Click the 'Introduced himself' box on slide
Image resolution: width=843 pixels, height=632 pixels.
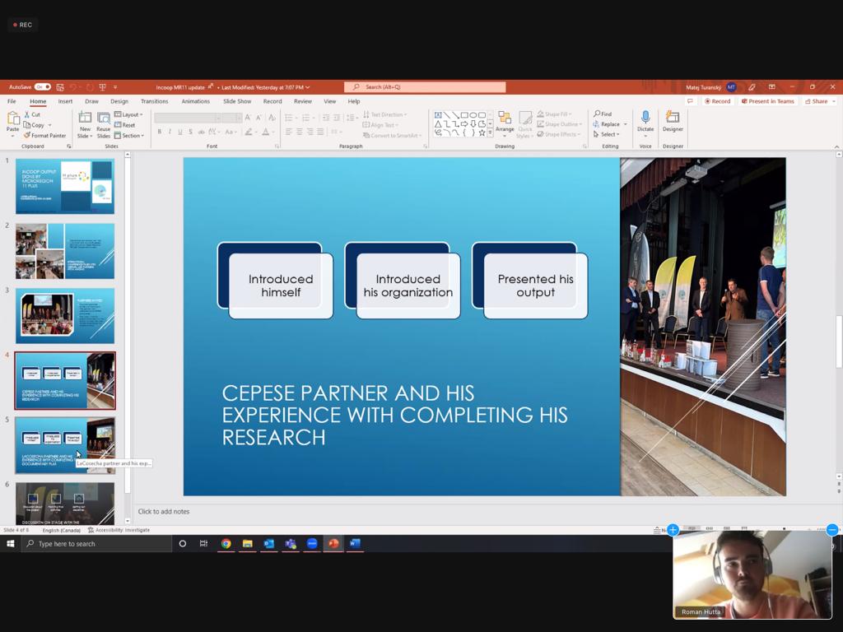click(281, 286)
